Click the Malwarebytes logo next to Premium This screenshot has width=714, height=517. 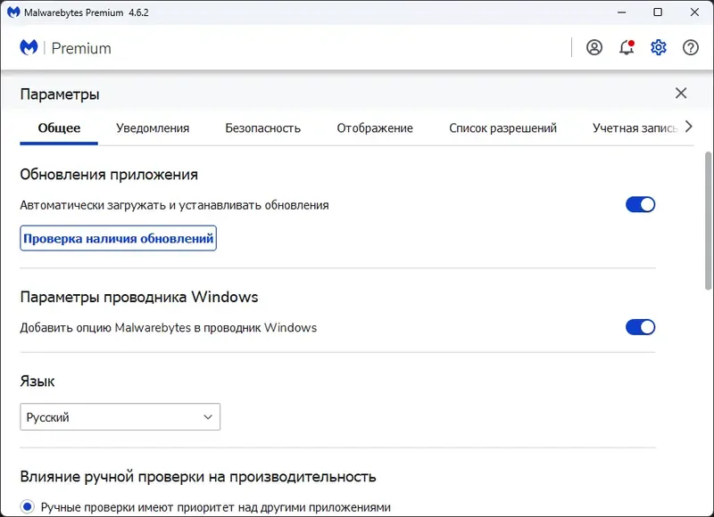coord(26,47)
